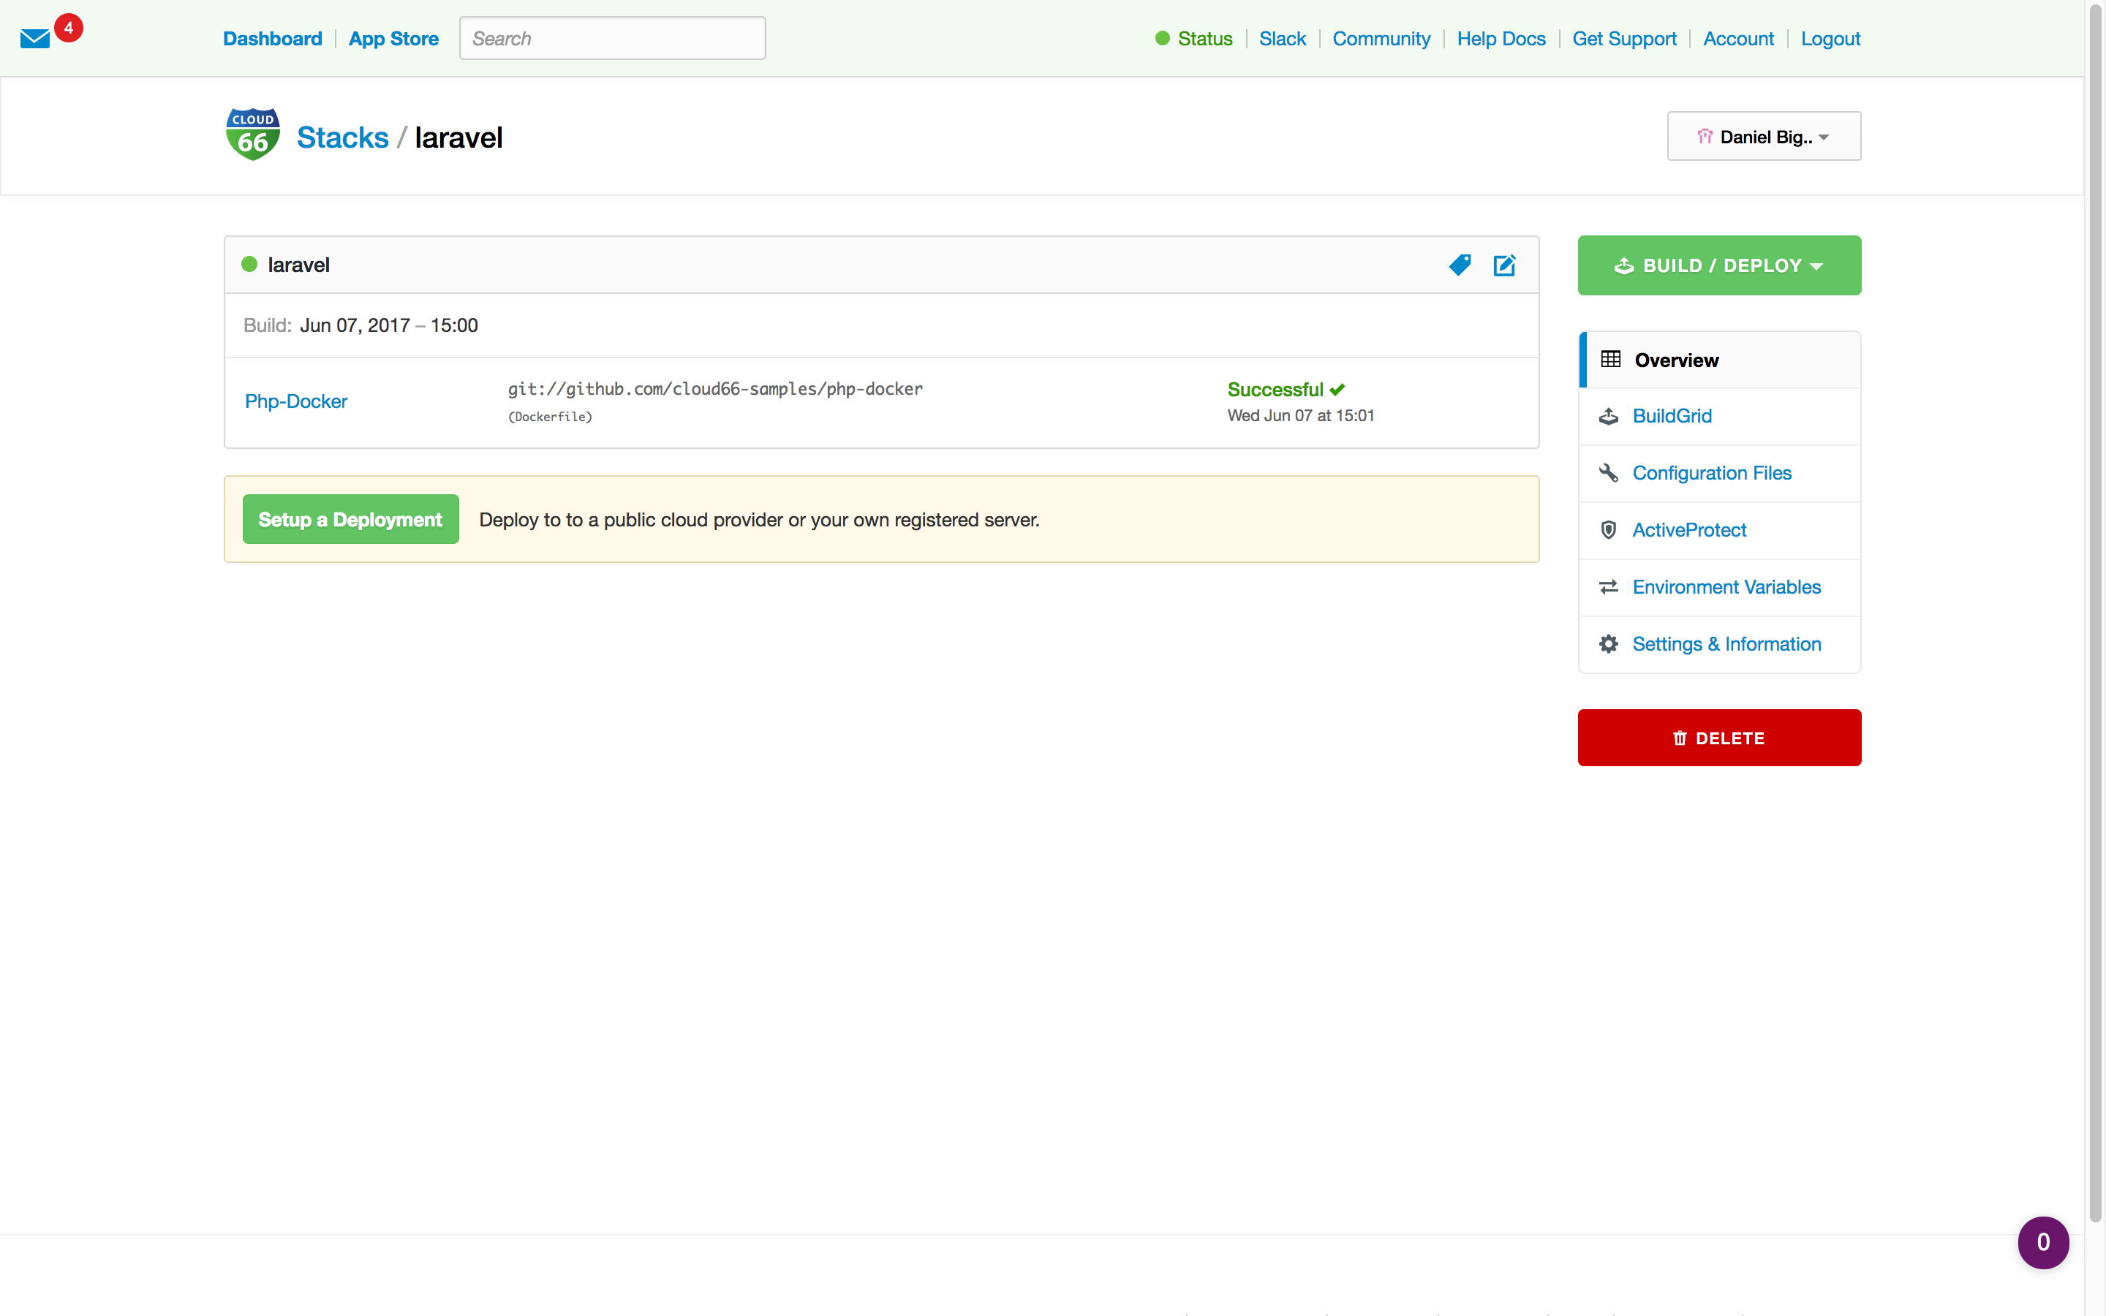Click the Overview grid icon in sidebar
Screen dimensions: 2106x1316
(x=1611, y=358)
